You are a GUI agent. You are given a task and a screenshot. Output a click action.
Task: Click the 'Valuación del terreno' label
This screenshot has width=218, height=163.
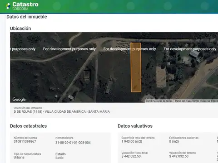[x=183, y=153]
